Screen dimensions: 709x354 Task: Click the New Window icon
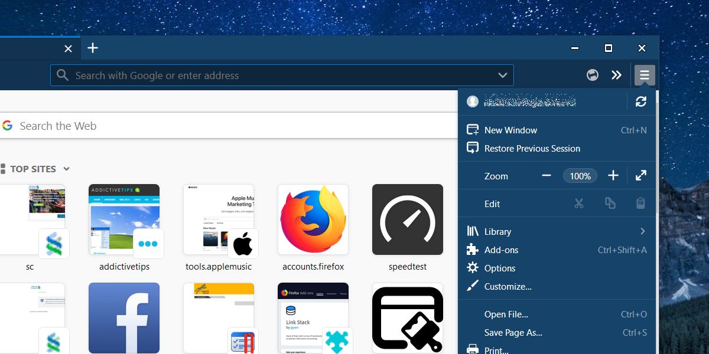point(473,130)
